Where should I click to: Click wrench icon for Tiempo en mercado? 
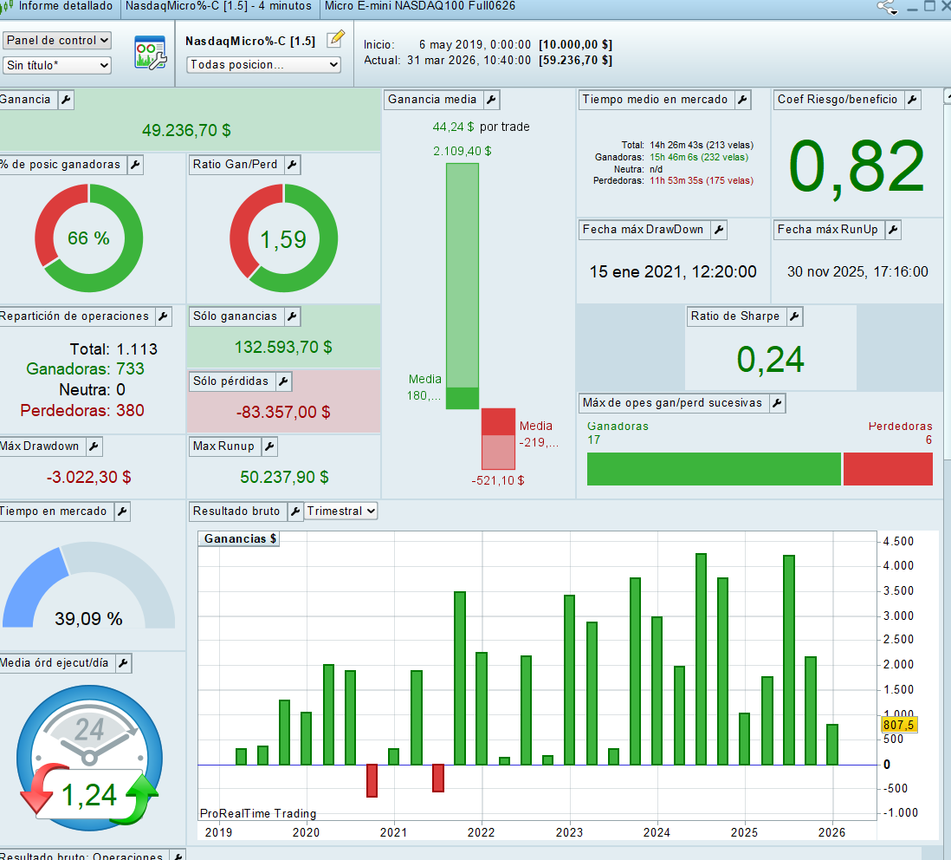121,511
